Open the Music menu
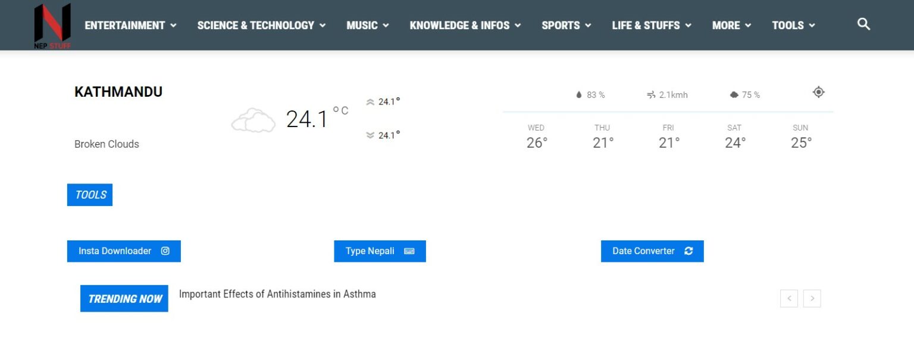 pyautogui.click(x=367, y=25)
